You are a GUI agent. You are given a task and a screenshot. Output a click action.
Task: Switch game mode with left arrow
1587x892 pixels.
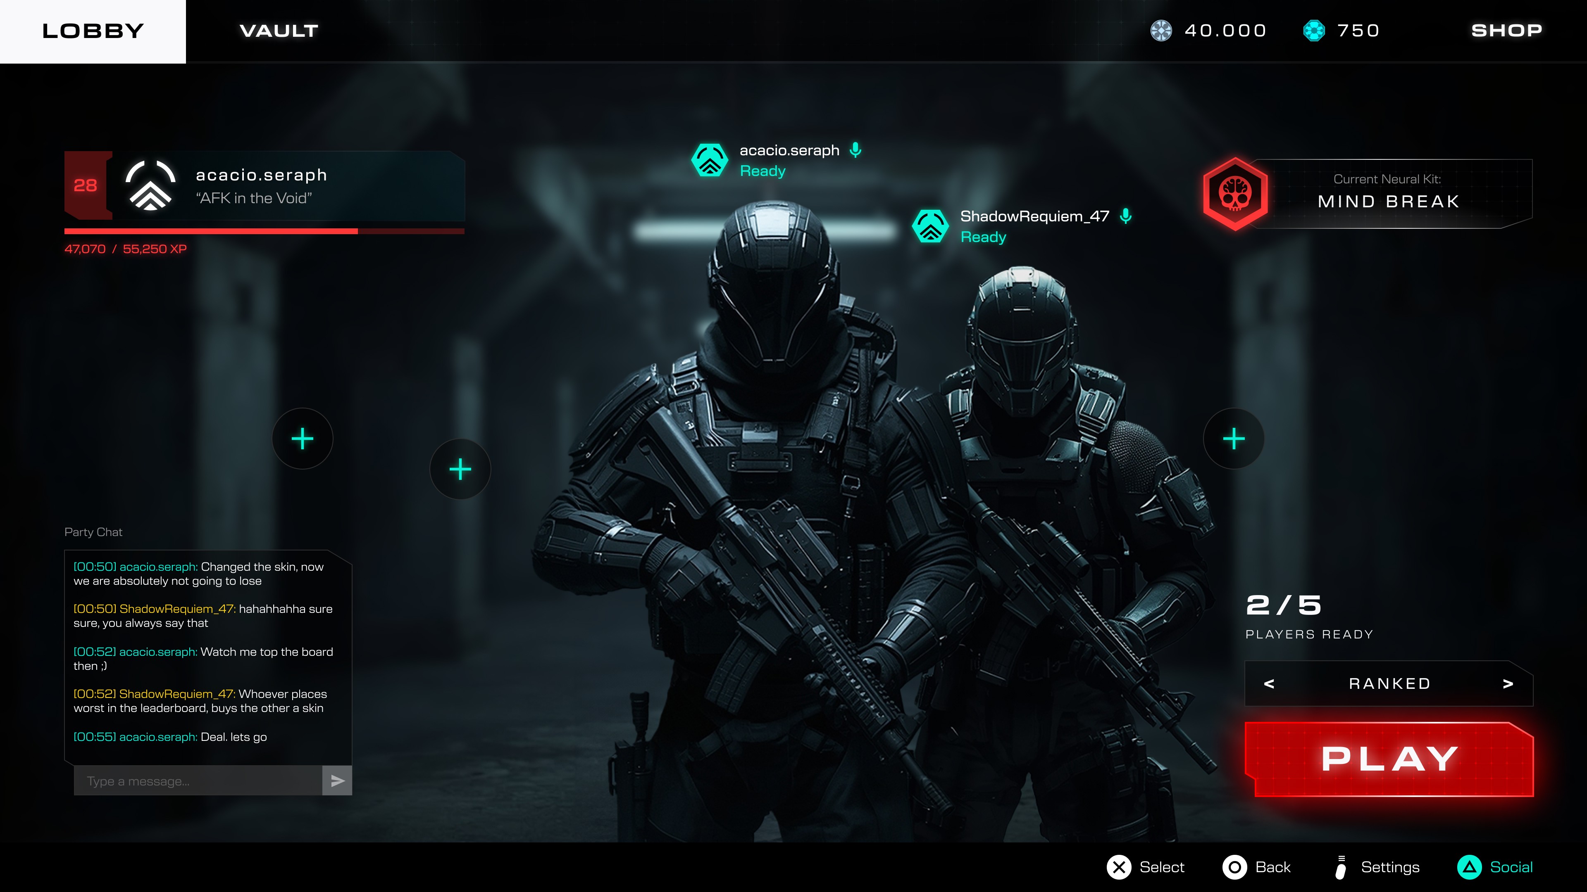point(1269,683)
